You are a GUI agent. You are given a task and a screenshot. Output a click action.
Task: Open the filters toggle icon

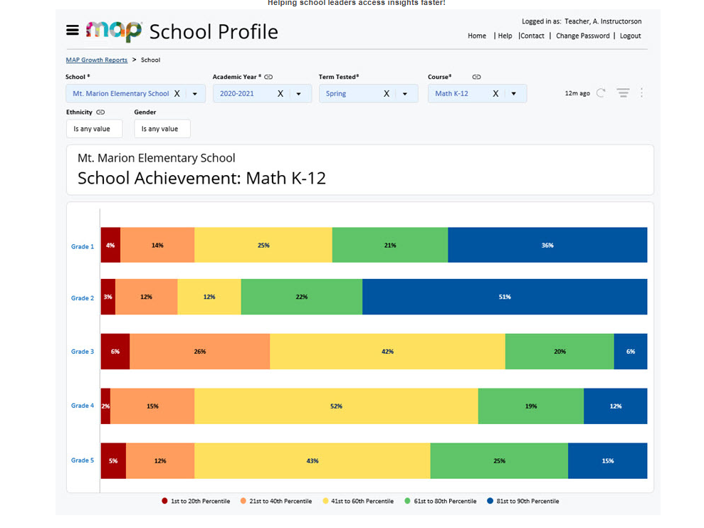pos(623,93)
